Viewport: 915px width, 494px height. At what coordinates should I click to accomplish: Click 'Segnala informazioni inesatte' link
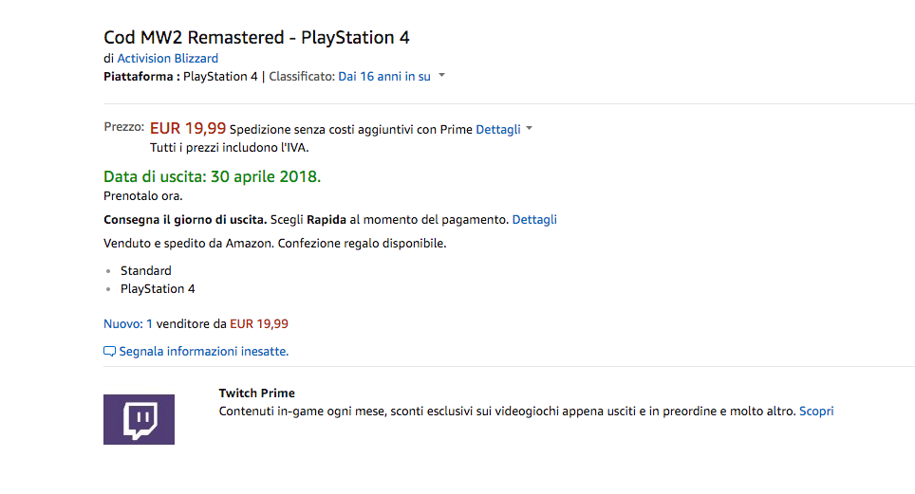[203, 351]
